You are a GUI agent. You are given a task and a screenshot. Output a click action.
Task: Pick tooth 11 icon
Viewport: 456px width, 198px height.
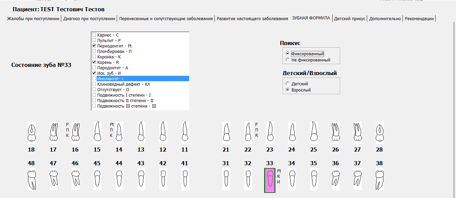pyautogui.click(x=185, y=132)
